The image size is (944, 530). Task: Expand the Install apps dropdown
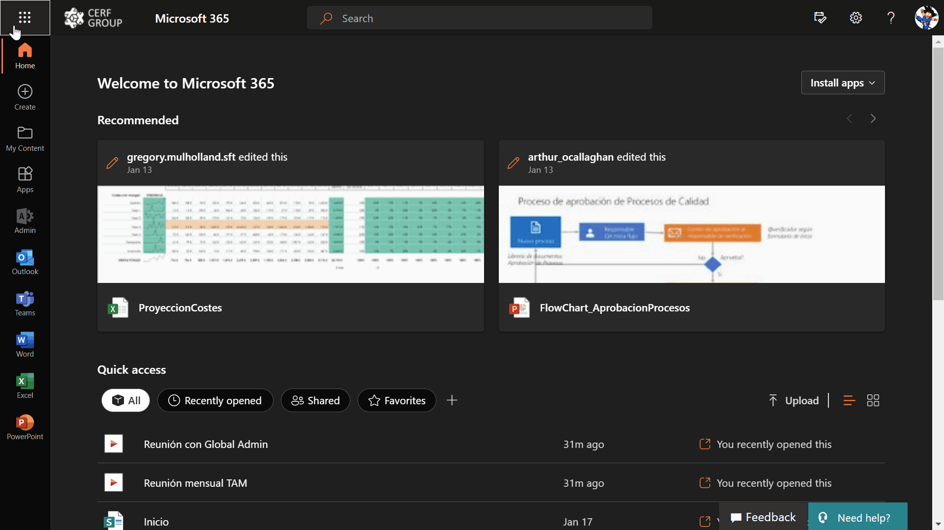pyautogui.click(x=843, y=83)
